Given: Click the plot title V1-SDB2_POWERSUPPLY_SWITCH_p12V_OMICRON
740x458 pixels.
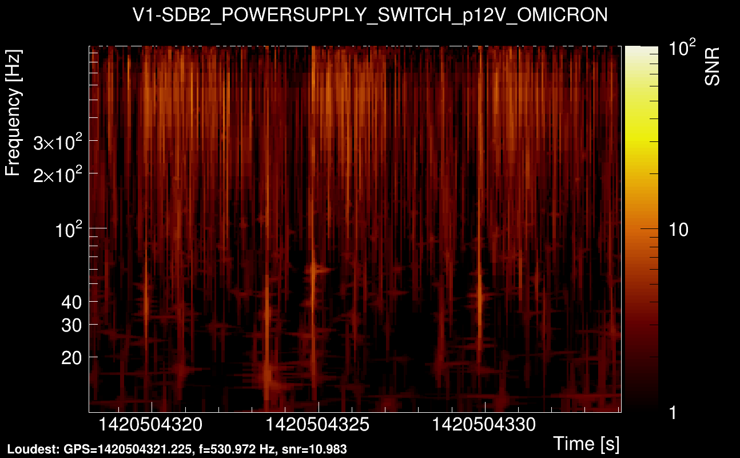Looking at the screenshot, I should [370, 15].
